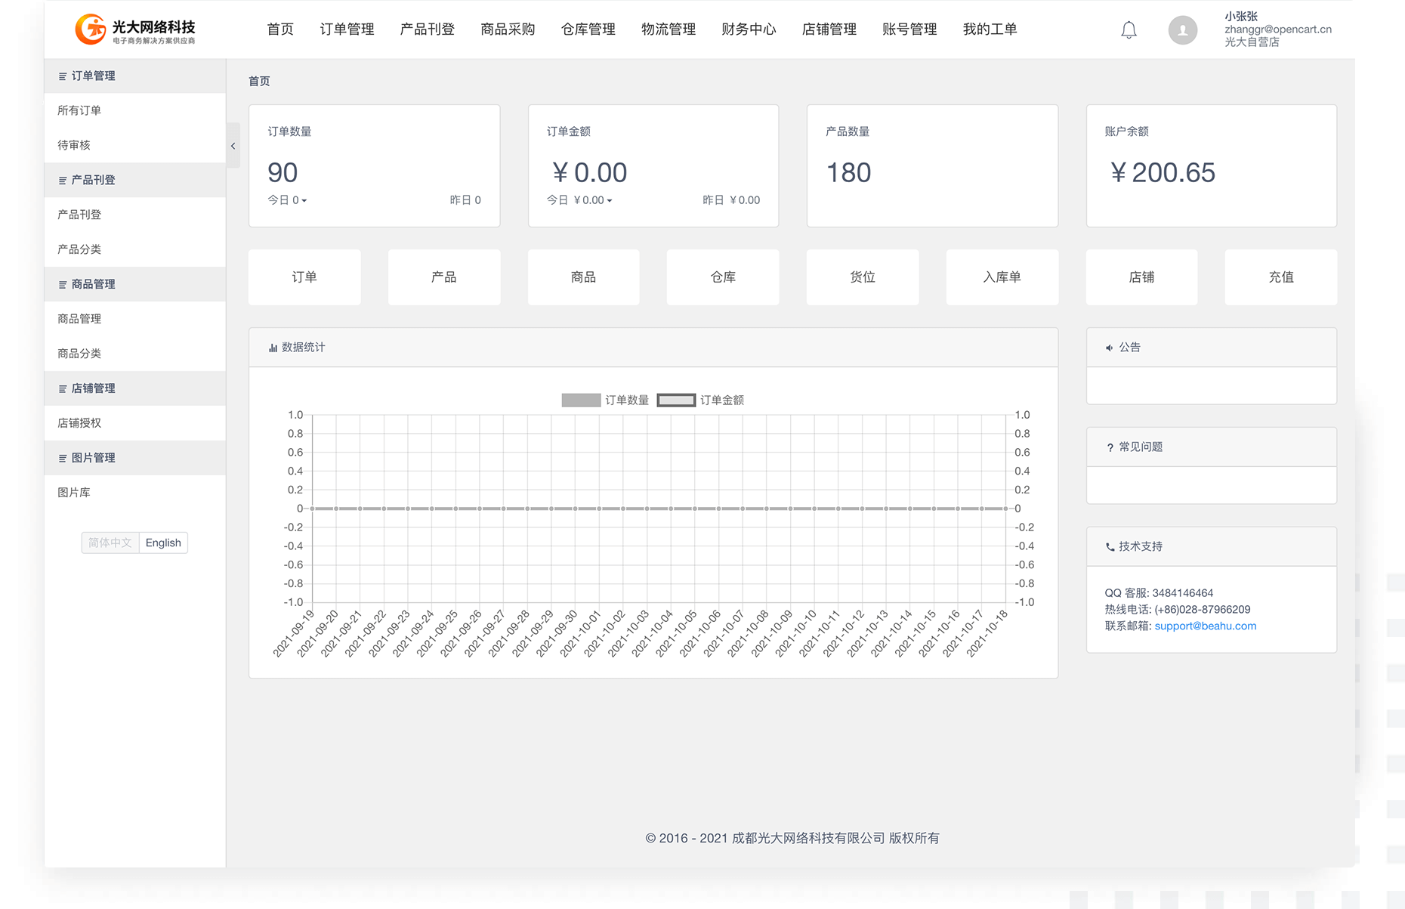
Task: Click the 订单金额 legend color swatch
Action: (676, 400)
